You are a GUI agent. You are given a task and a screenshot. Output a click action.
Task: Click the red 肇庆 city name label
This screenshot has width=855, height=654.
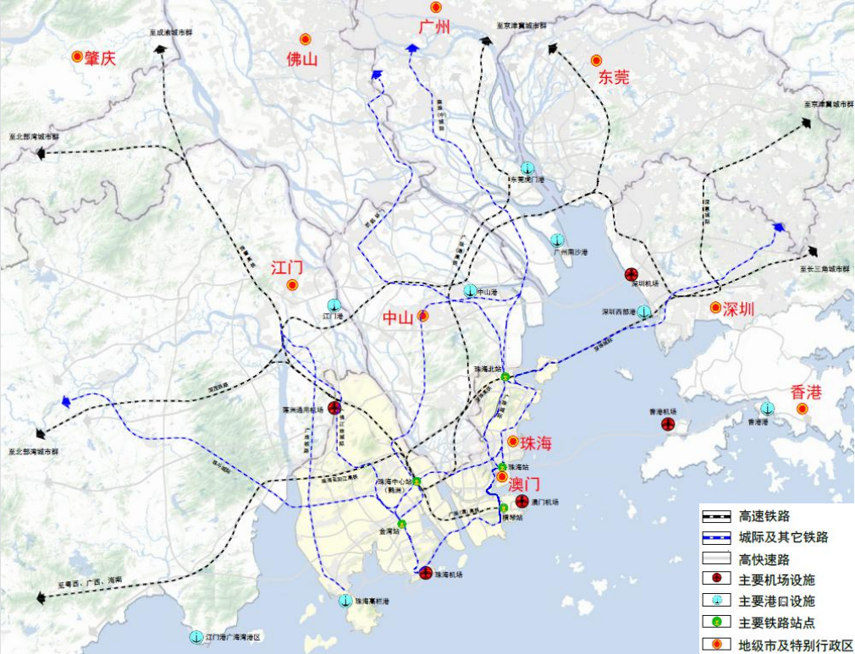101,58
